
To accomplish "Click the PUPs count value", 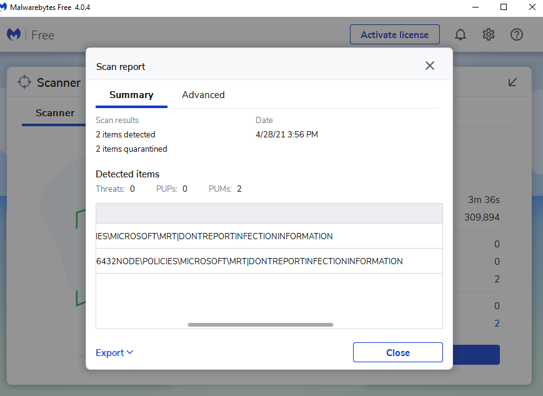I will [185, 189].
